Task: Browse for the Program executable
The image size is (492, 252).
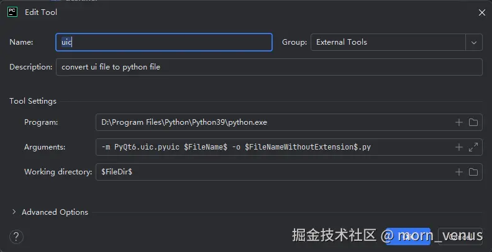Action: 473,122
